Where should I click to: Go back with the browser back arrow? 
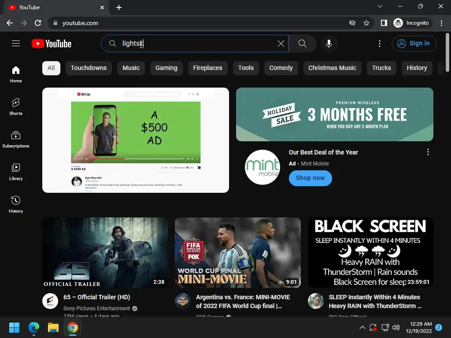[10, 23]
